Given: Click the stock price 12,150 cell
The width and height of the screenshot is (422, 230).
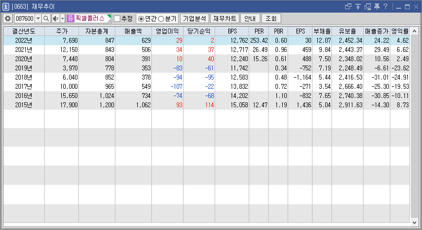Looking at the screenshot, I should click(69, 49).
